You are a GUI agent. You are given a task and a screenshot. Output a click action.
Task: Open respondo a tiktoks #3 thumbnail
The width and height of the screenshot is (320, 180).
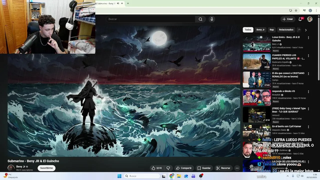(x=257, y=97)
